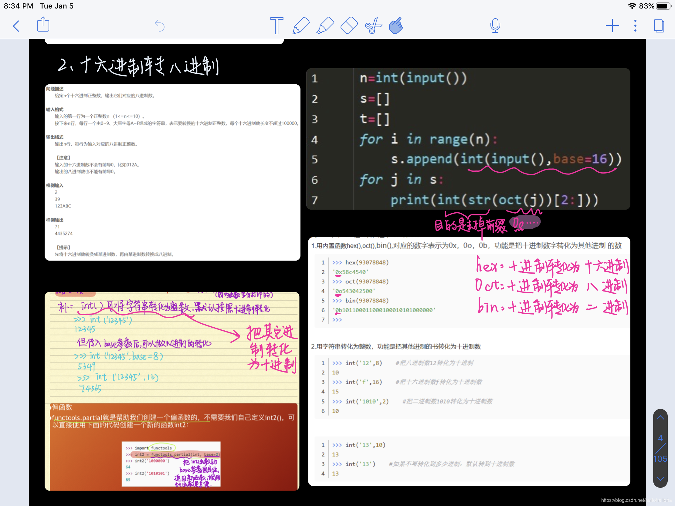675x506 pixels.
Task: Select the Eraser tool
Action: tap(349, 25)
